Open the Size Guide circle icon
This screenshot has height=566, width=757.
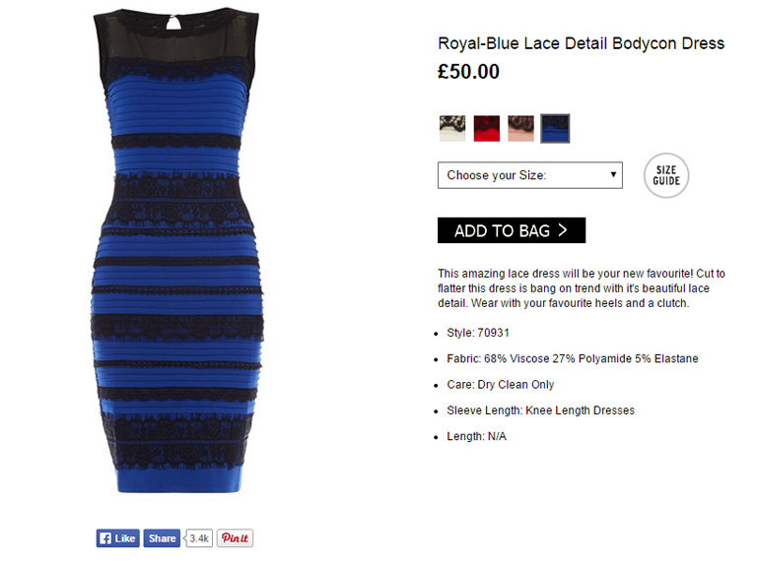[x=665, y=175]
